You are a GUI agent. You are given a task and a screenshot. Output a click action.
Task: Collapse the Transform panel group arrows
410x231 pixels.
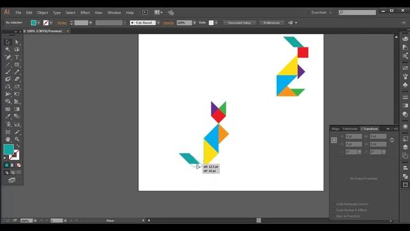[388, 128]
